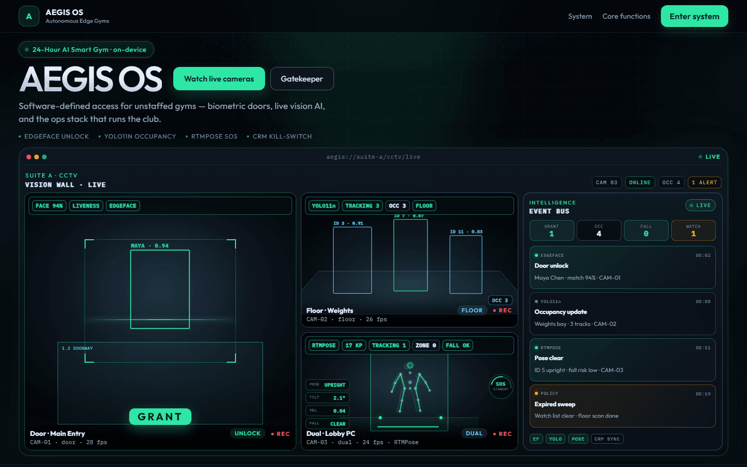Image resolution: width=747 pixels, height=467 pixels.
Task: Toggle the YOLO11n tag
Action: tap(324, 206)
